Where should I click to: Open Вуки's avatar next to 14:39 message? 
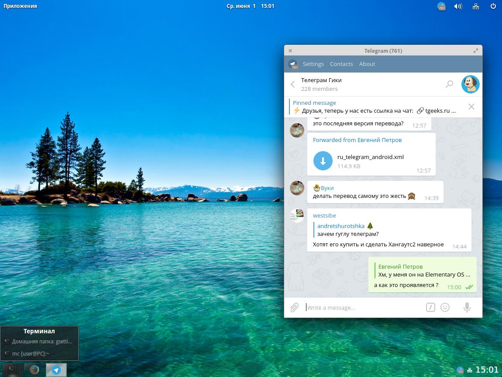(297, 188)
